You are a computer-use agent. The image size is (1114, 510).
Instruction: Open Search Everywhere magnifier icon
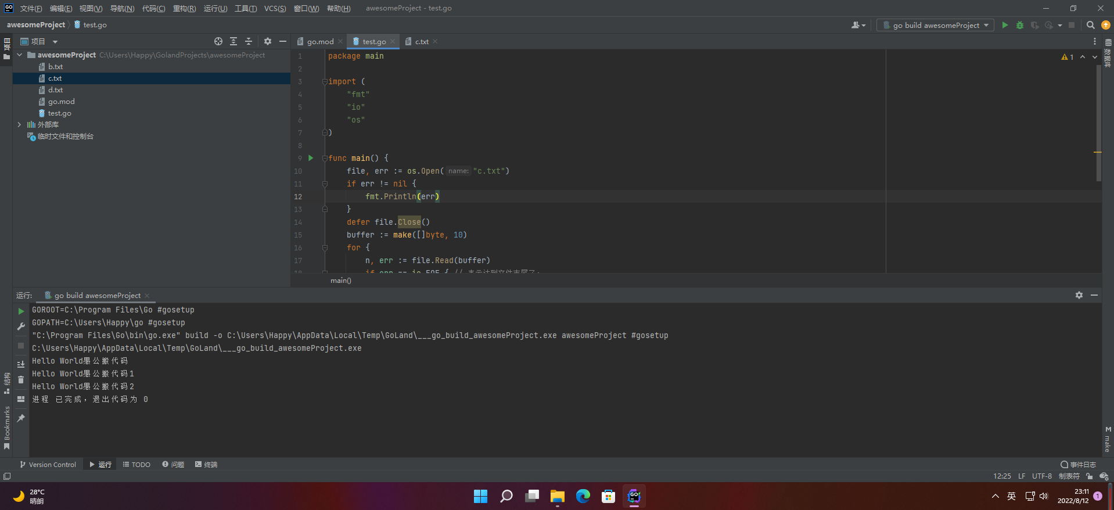pos(1090,25)
